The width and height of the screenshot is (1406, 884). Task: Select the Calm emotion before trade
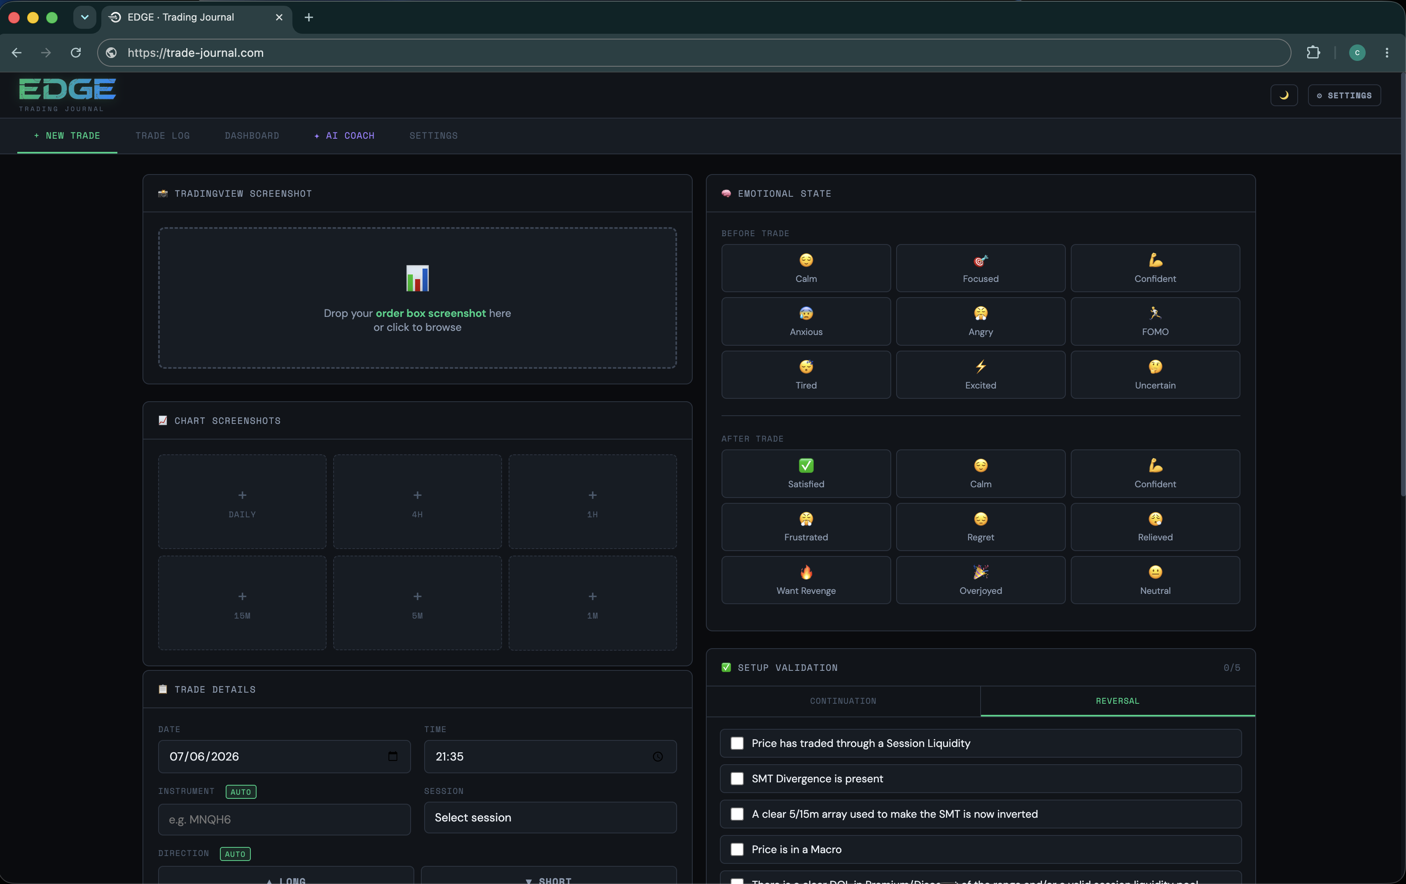pos(806,268)
